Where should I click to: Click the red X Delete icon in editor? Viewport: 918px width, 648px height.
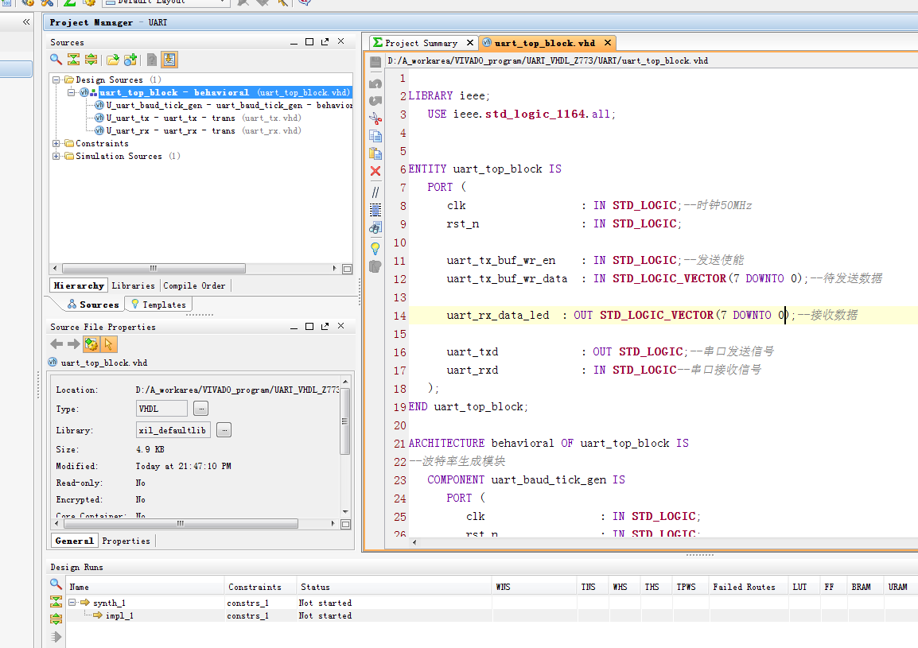tap(375, 171)
